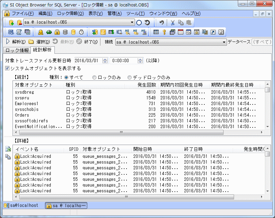
Task: Switch to the ロック情報 tab
Action: [17, 50]
